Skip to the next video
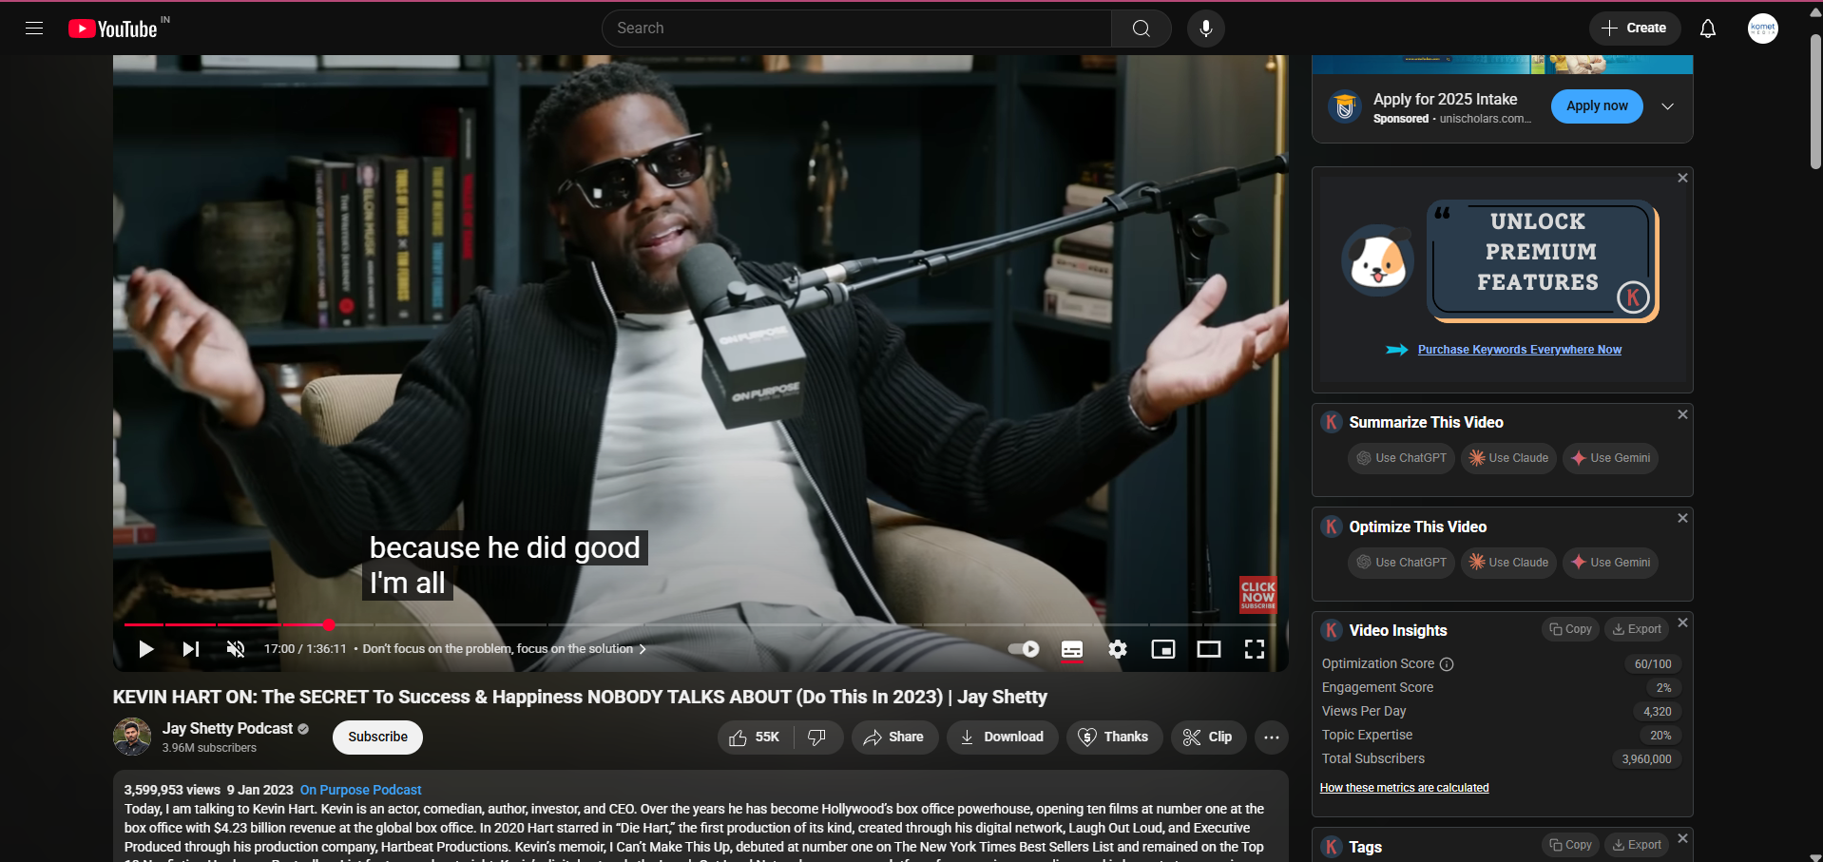 191,649
